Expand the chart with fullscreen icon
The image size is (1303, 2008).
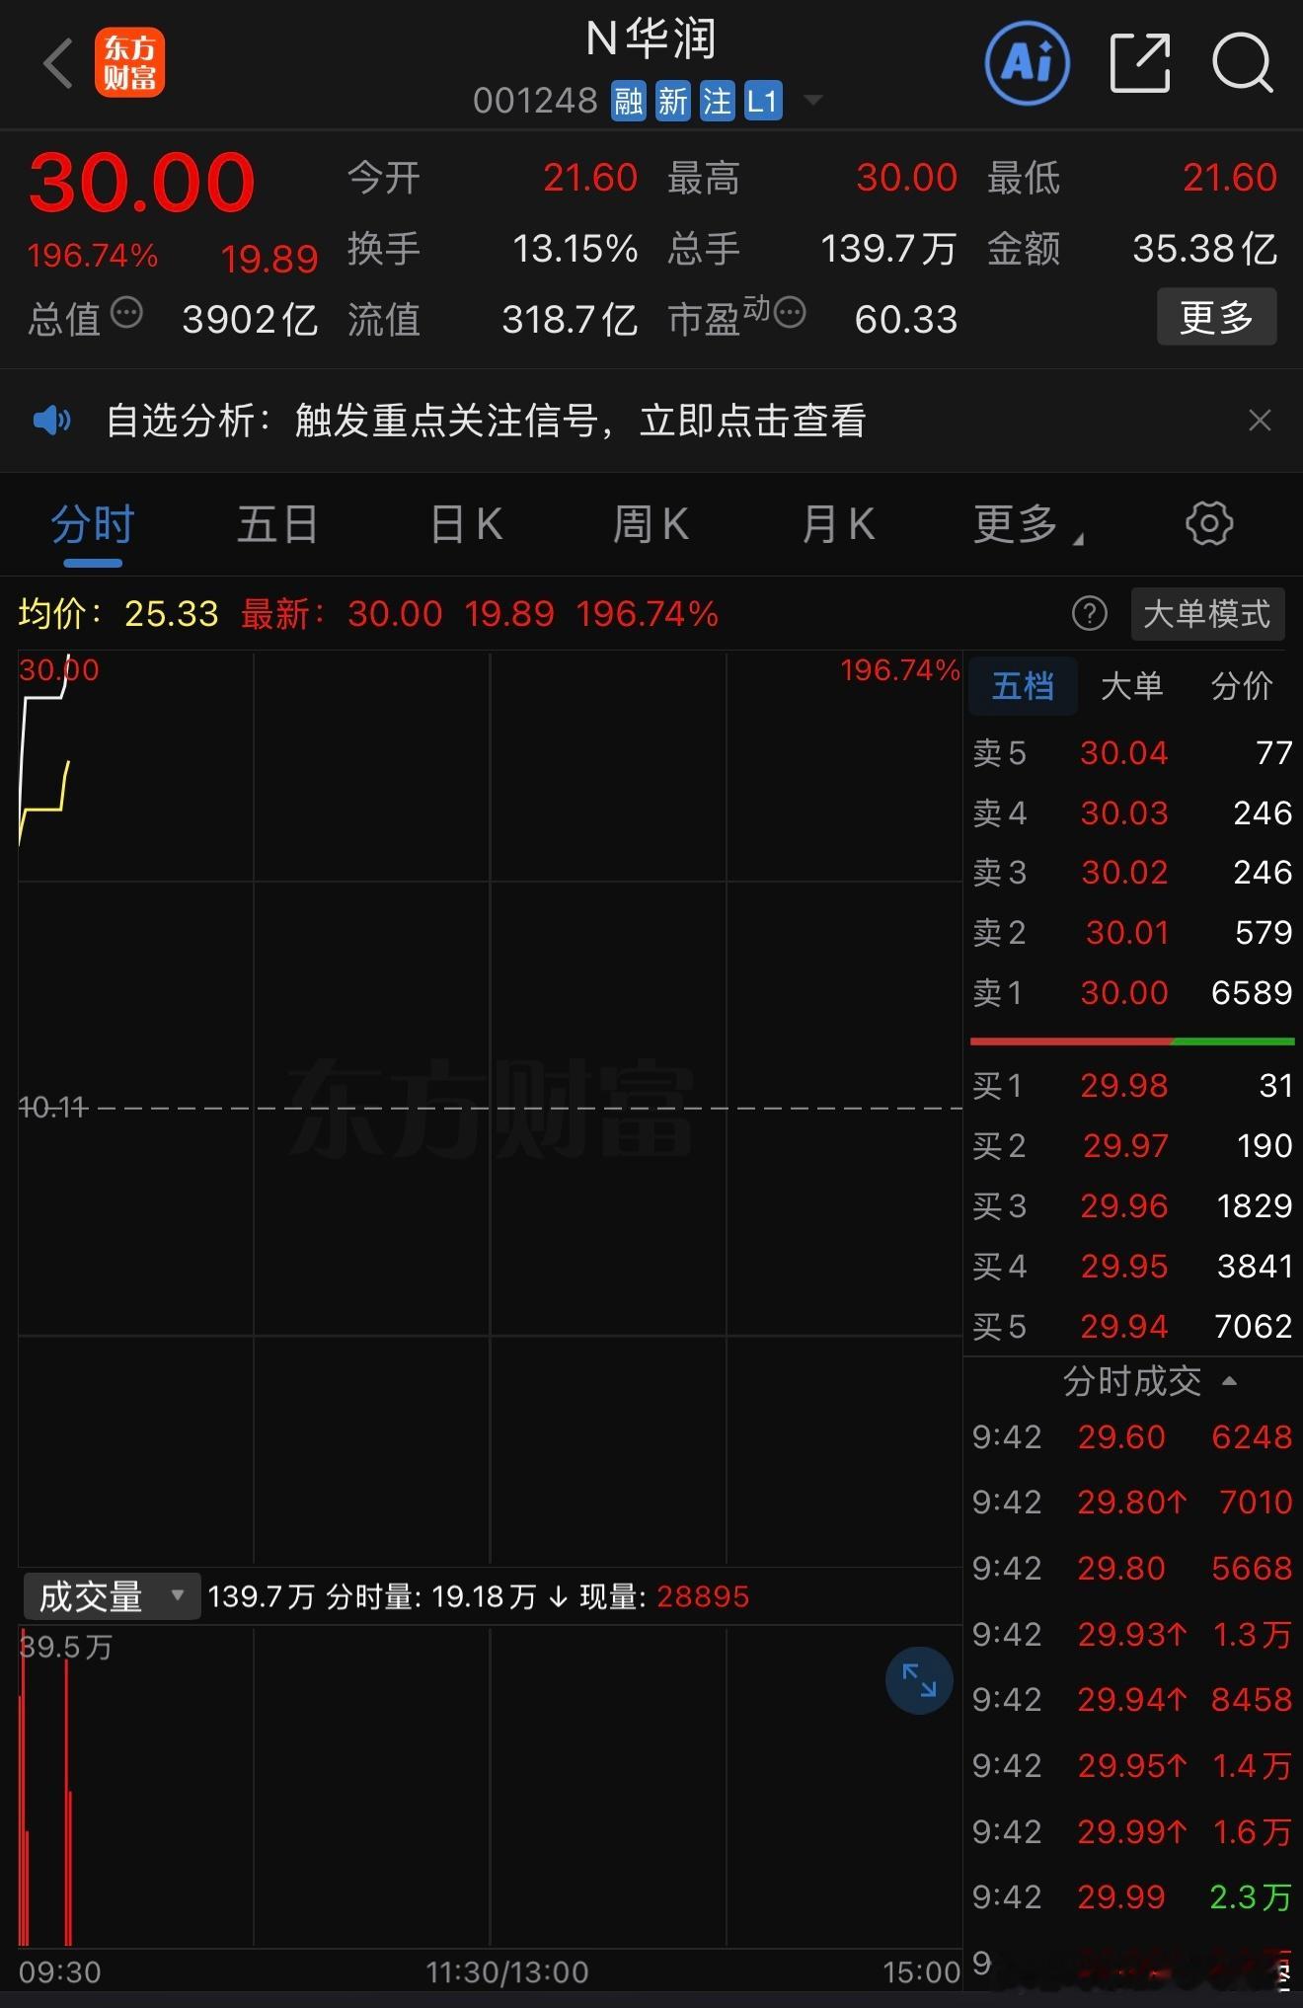[x=919, y=1680]
